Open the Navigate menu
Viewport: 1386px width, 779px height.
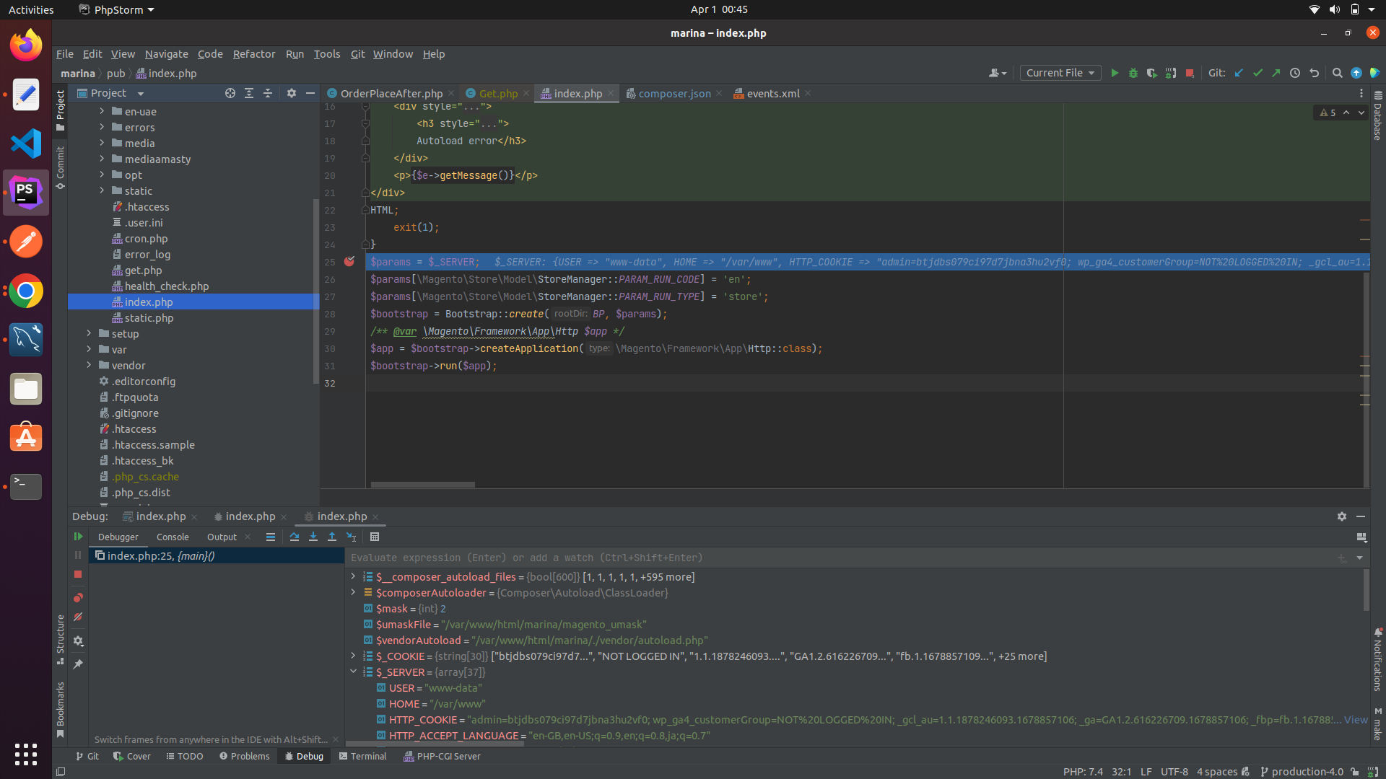166,54
